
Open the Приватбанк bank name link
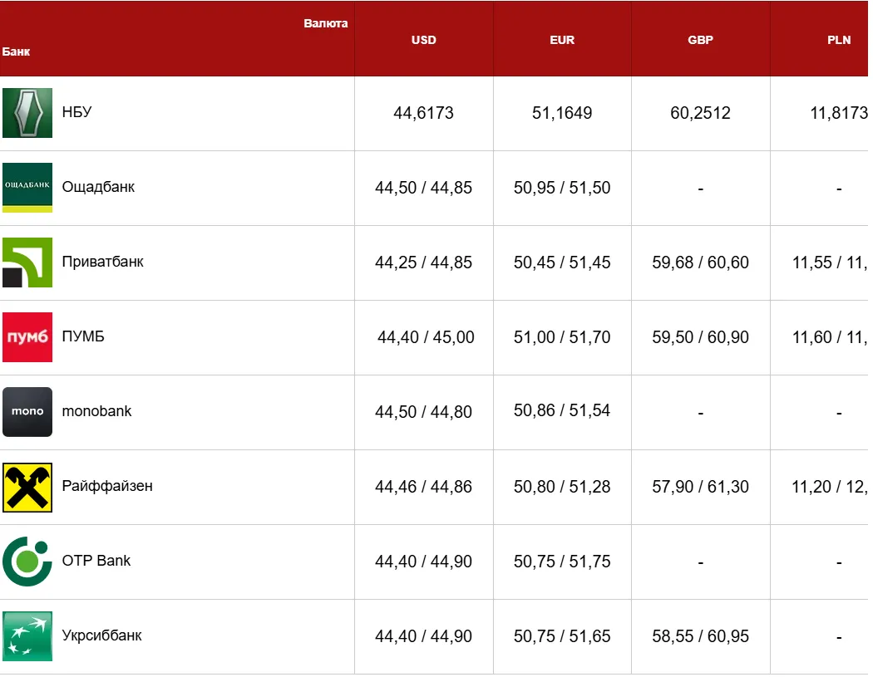[102, 262]
